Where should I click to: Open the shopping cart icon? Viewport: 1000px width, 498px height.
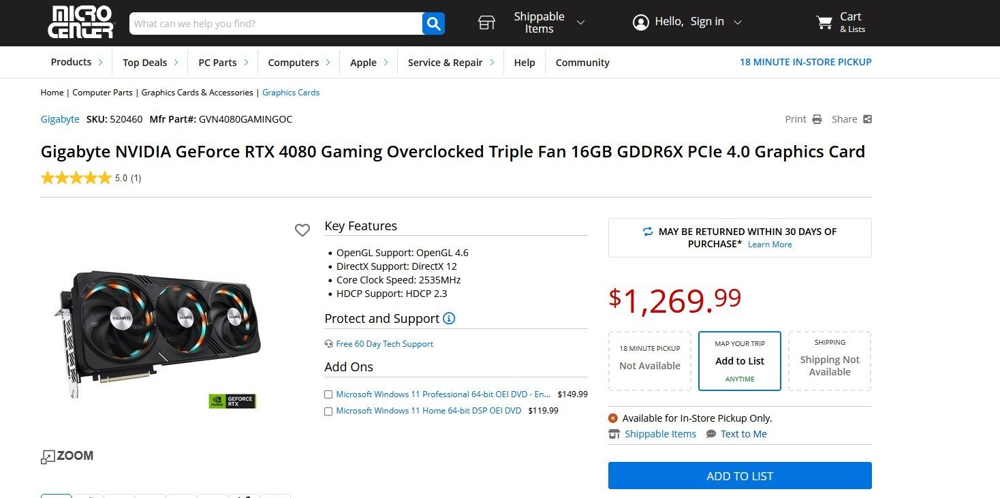click(x=824, y=22)
